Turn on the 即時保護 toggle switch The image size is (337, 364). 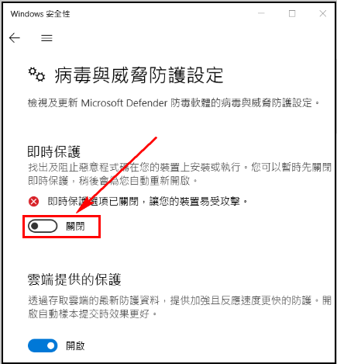(43, 226)
